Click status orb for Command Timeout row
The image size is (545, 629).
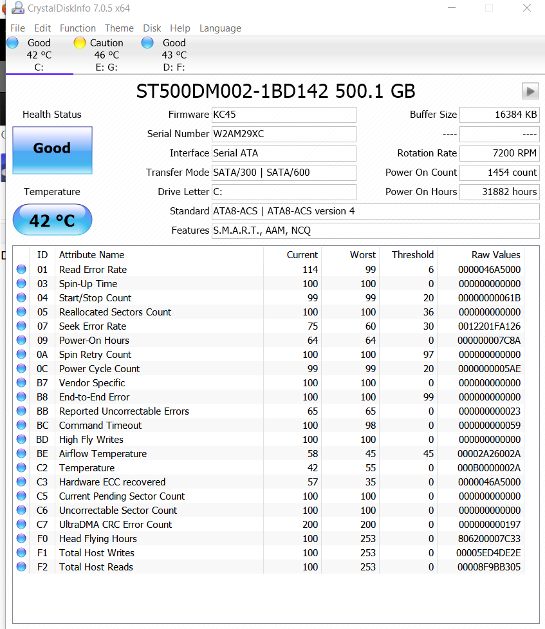(21, 425)
